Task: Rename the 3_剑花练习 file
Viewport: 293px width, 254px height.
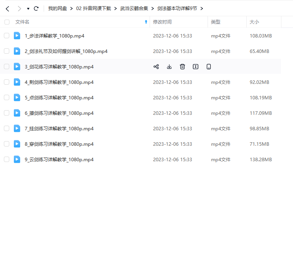Action: point(196,67)
